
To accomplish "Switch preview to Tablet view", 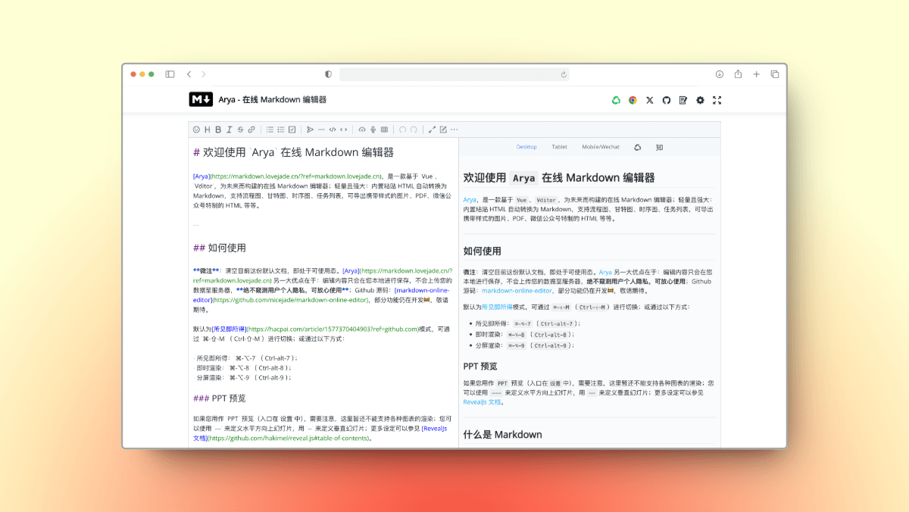I will click(559, 146).
